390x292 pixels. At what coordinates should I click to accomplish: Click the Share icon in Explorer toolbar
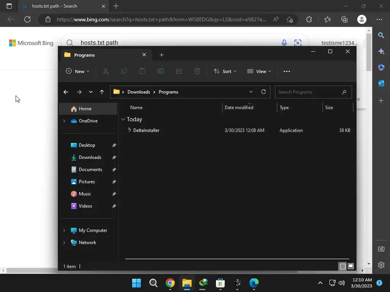(x=179, y=71)
